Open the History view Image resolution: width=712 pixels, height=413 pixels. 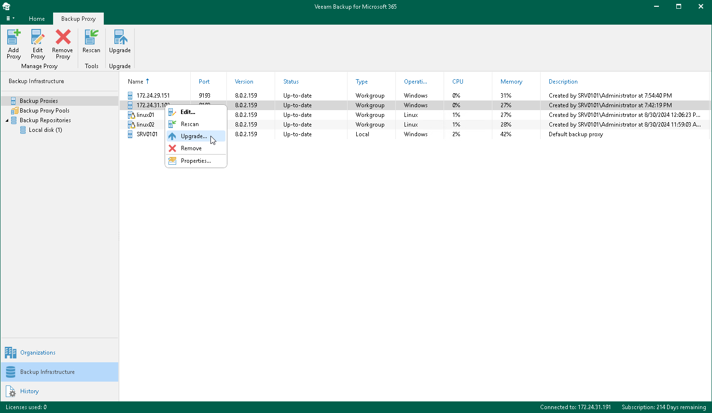point(60,391)
